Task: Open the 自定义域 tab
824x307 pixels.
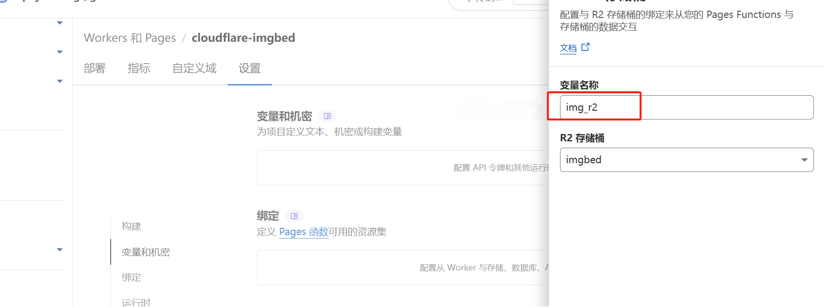Action: point(195,68)
